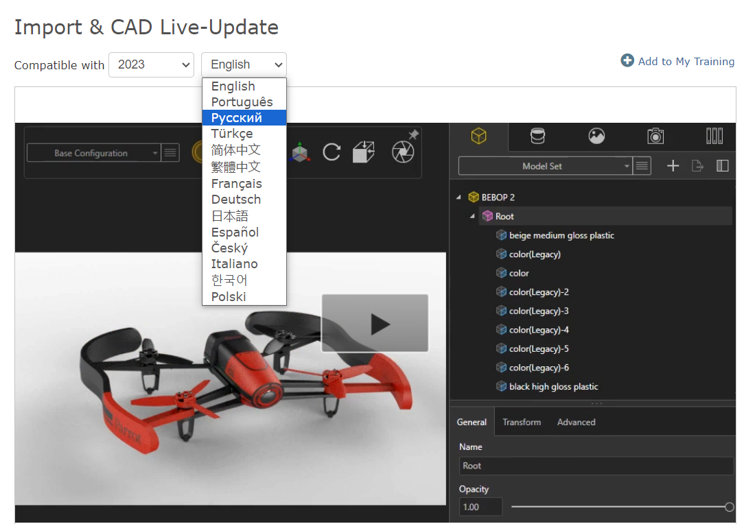Click the Opacity slider handle
Viewport: 744px width, 524px height.
729,507
